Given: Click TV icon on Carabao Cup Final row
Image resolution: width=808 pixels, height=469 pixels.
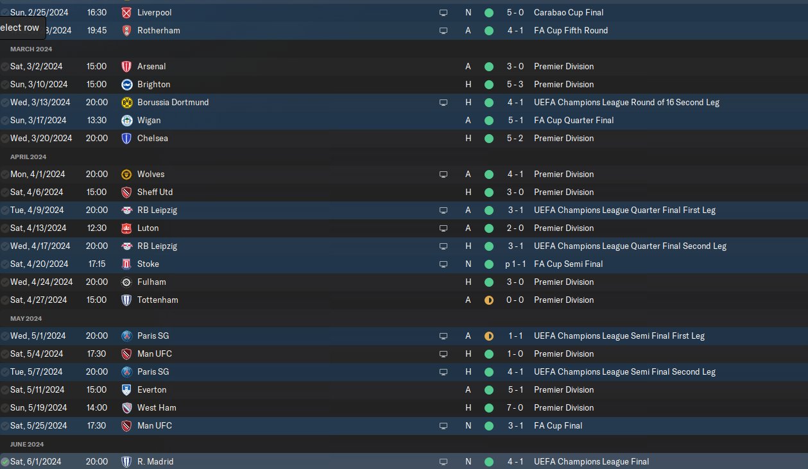Looking at the screenshot, I should (443, 12).
